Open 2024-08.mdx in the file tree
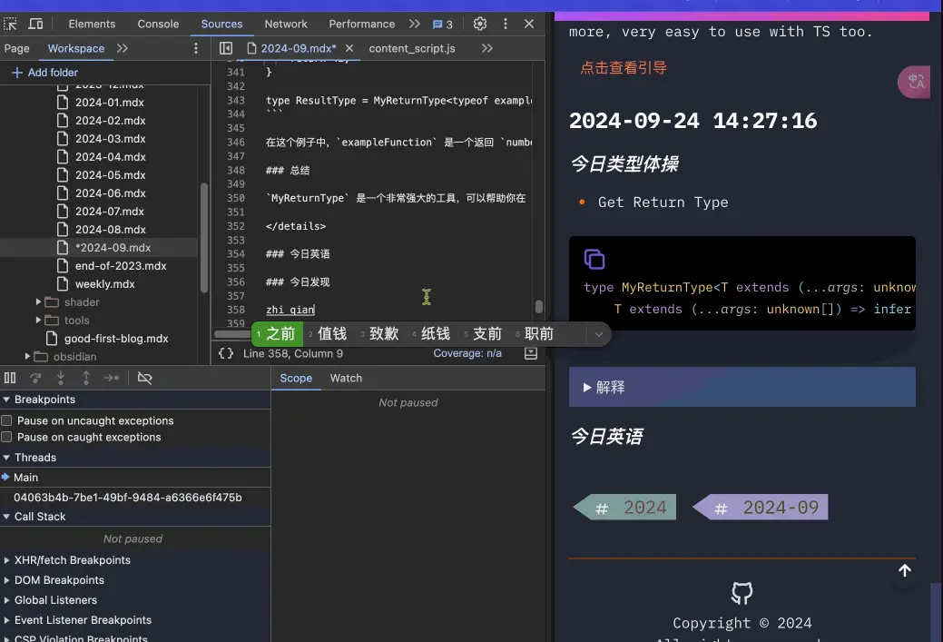The width and height of the screenshot is (943, 642). coord(110,230)
